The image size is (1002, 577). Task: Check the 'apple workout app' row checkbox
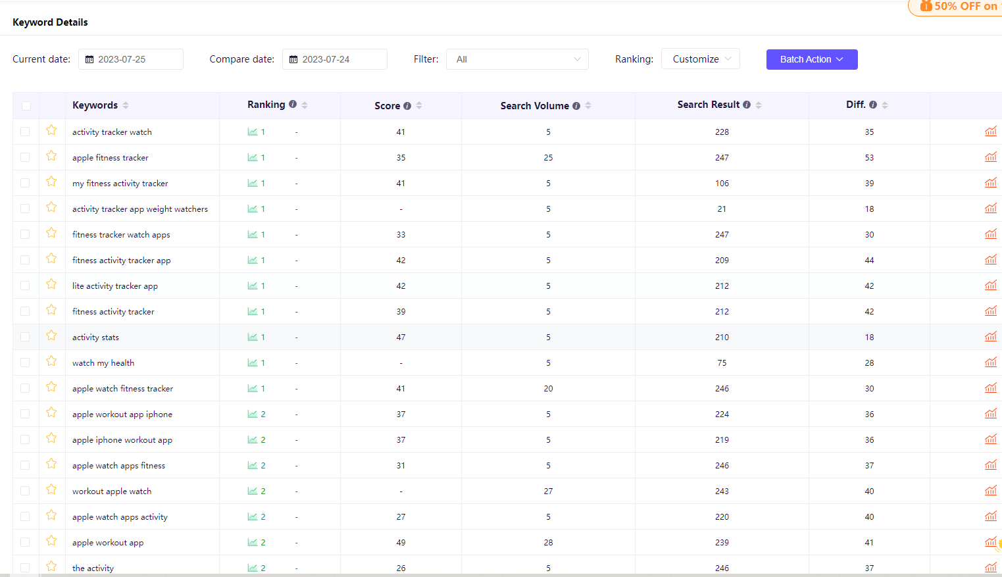[25, 542]
